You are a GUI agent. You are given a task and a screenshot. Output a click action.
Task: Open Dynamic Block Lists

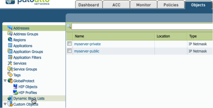tap(29, 98)
